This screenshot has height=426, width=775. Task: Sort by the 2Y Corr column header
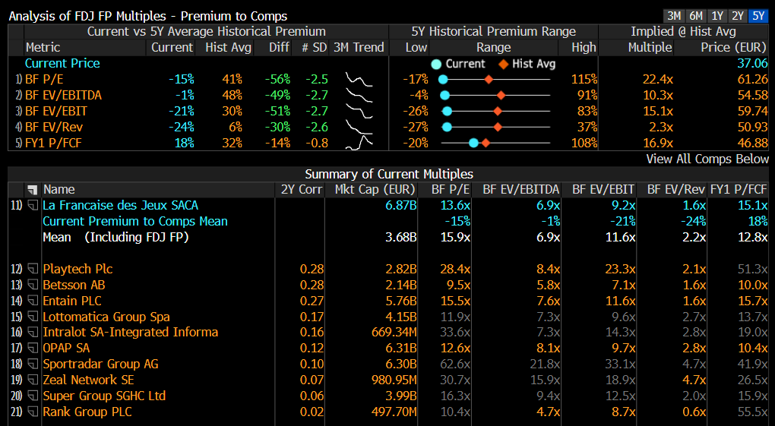click(x=302, y=189)
